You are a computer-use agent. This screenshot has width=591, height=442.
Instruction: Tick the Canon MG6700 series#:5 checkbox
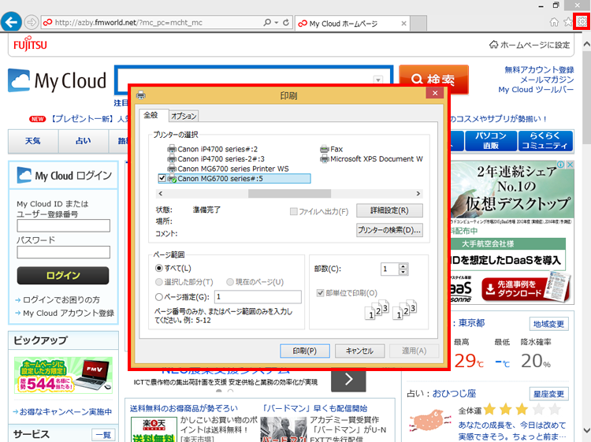coord(162,179)
